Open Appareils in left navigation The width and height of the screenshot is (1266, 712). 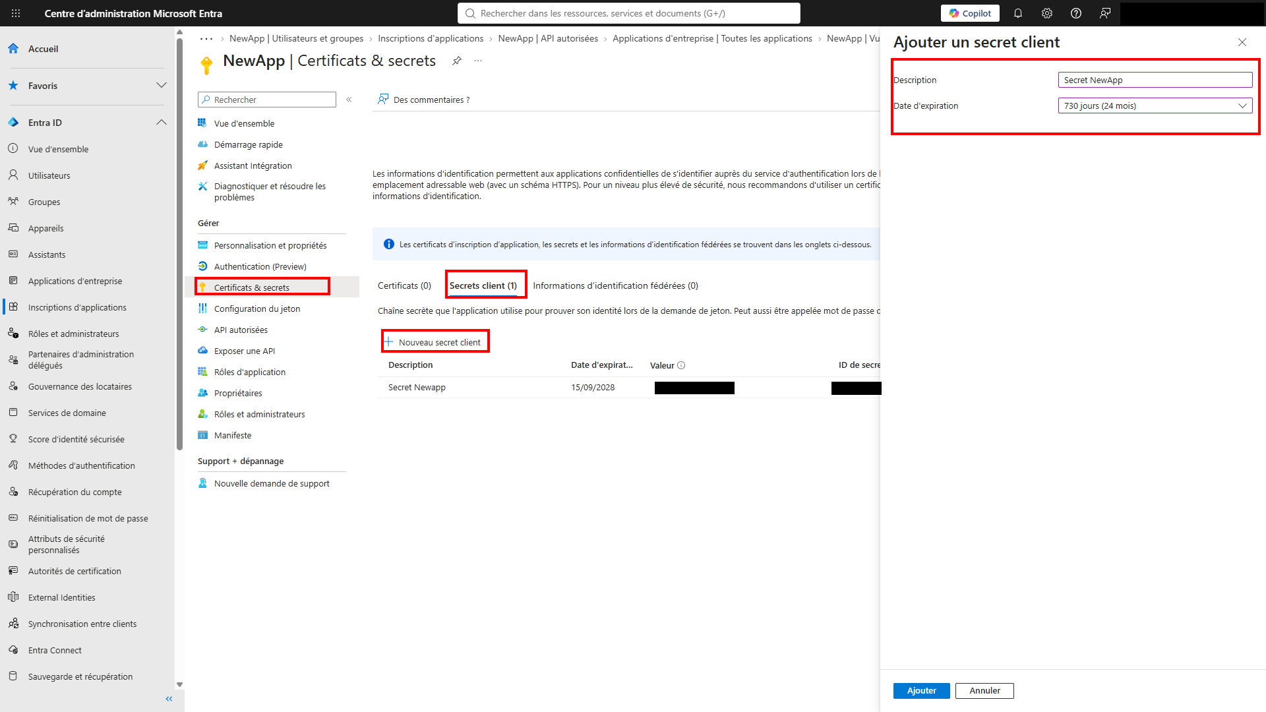point(45,228)
